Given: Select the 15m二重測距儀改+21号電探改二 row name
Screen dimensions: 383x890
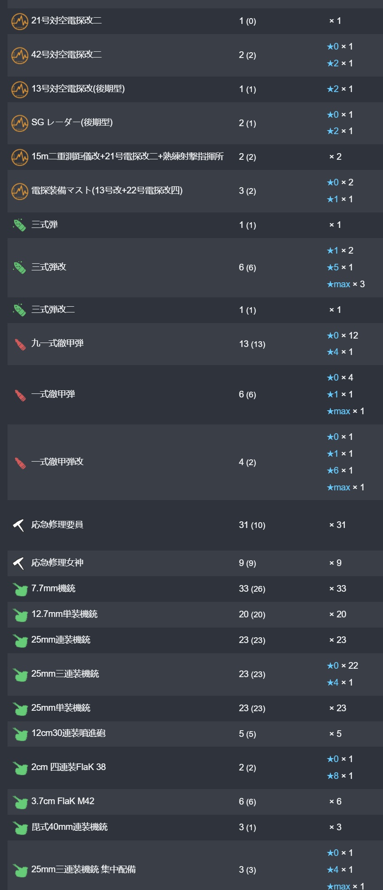Looking at the screenshot, I should coord(128,157).
